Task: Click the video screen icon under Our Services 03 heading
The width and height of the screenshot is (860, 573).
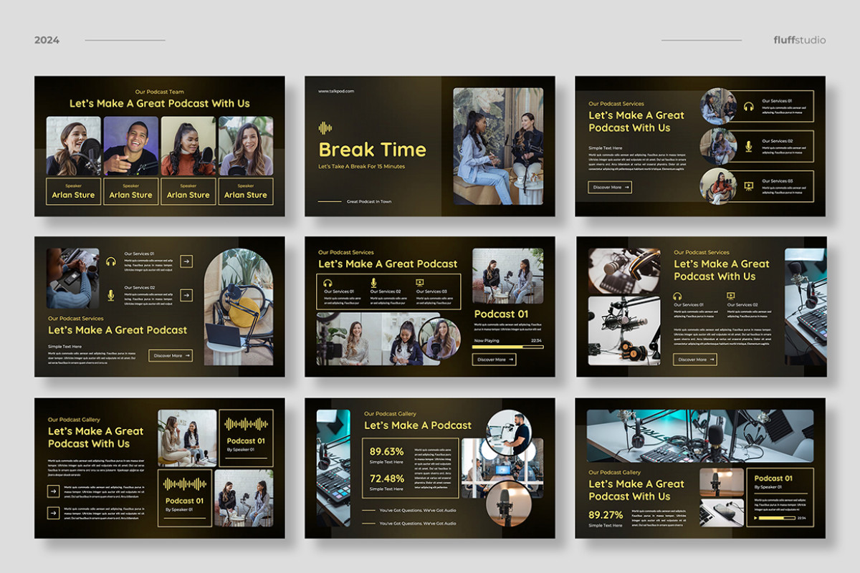Action: point(420,282)
